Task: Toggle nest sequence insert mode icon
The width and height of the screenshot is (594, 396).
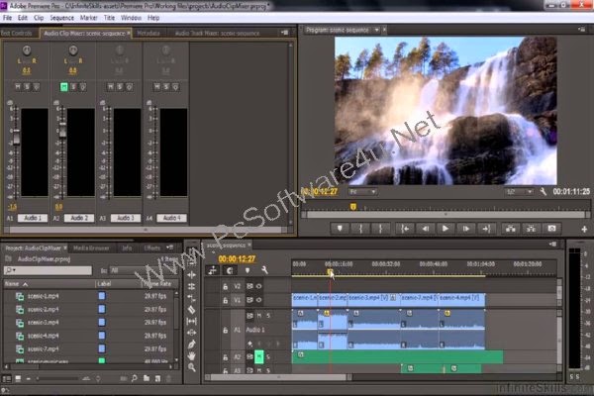Action: 212,270
